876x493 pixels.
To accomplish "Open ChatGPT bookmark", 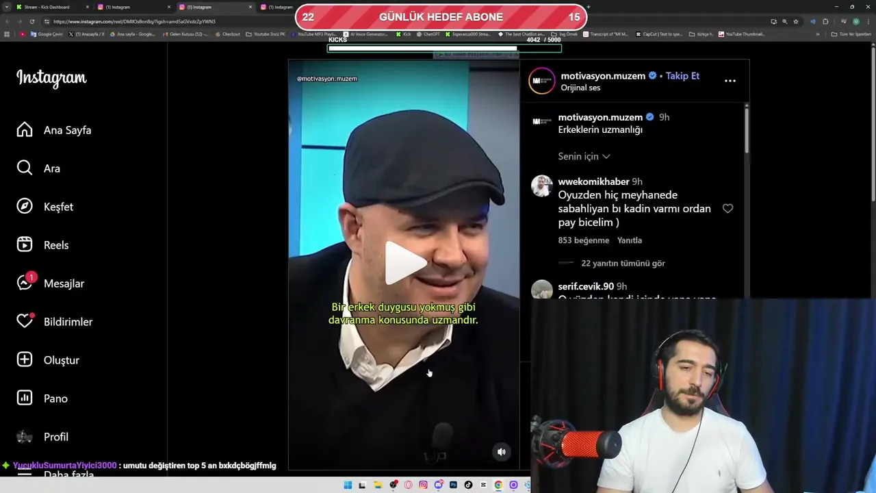I will [428, 34].
